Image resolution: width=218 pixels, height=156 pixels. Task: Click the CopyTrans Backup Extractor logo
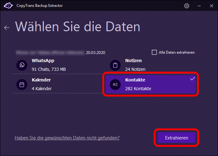(x=8, y=6)
